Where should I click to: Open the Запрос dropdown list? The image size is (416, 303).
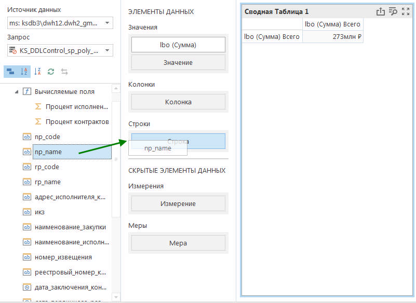click(x=108, y=50)
